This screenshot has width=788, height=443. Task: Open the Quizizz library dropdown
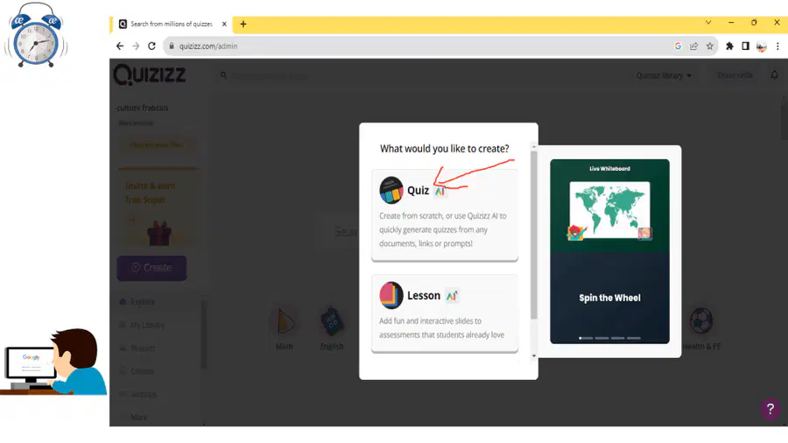[664, 75]
